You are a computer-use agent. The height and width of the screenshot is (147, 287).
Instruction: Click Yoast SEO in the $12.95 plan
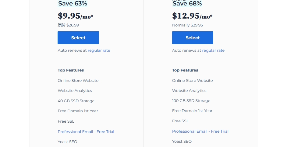click(x=182, y=142)
